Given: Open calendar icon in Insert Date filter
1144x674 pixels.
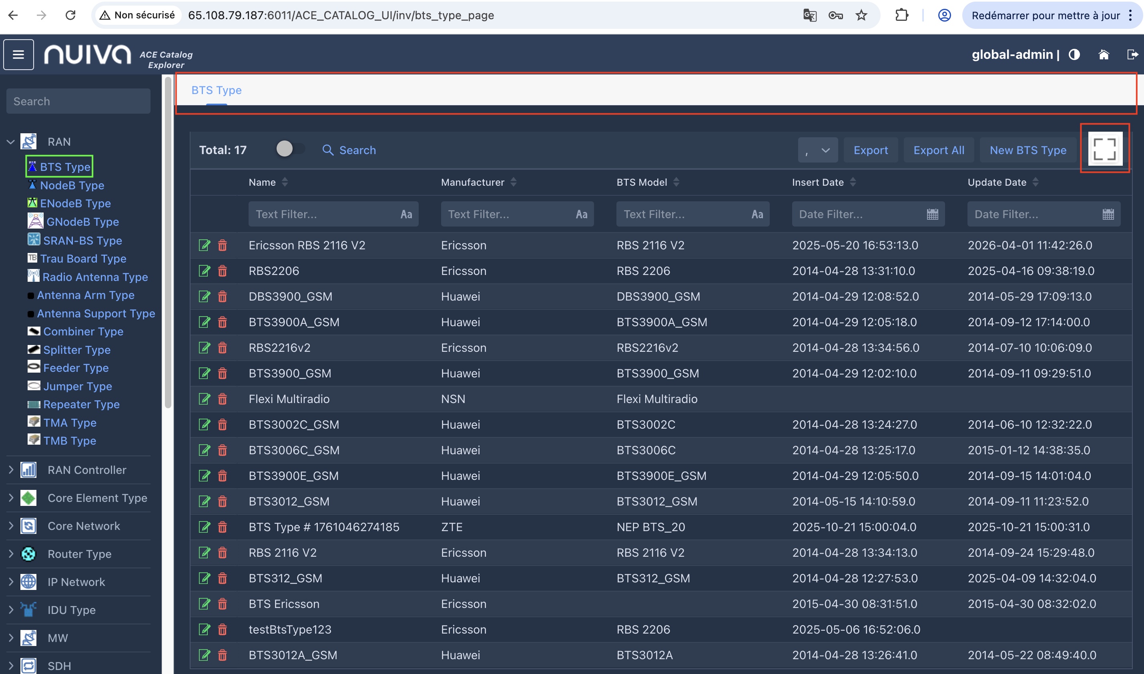Looking at the screenshot, I should [x=932, y=215].
